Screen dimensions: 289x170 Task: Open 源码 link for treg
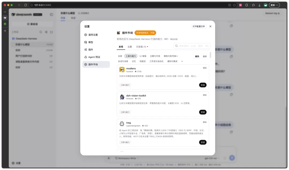coord(205,122)
